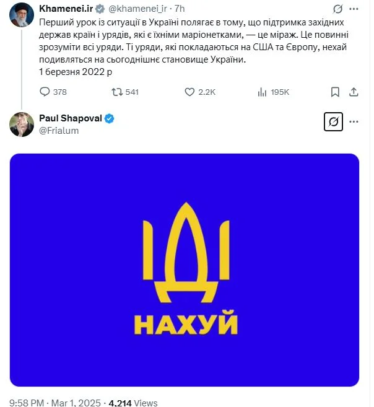Bookmark the Khamenei.ir tweet
This screenshot has width=374, height=407.
[335, 92]
